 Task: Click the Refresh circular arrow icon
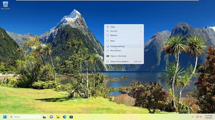point(107,35)
